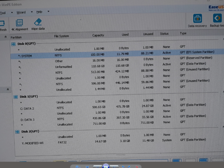Click the 430.86 GB capacity value
Screen dimensions: 224x168
(x=99, y=118)
